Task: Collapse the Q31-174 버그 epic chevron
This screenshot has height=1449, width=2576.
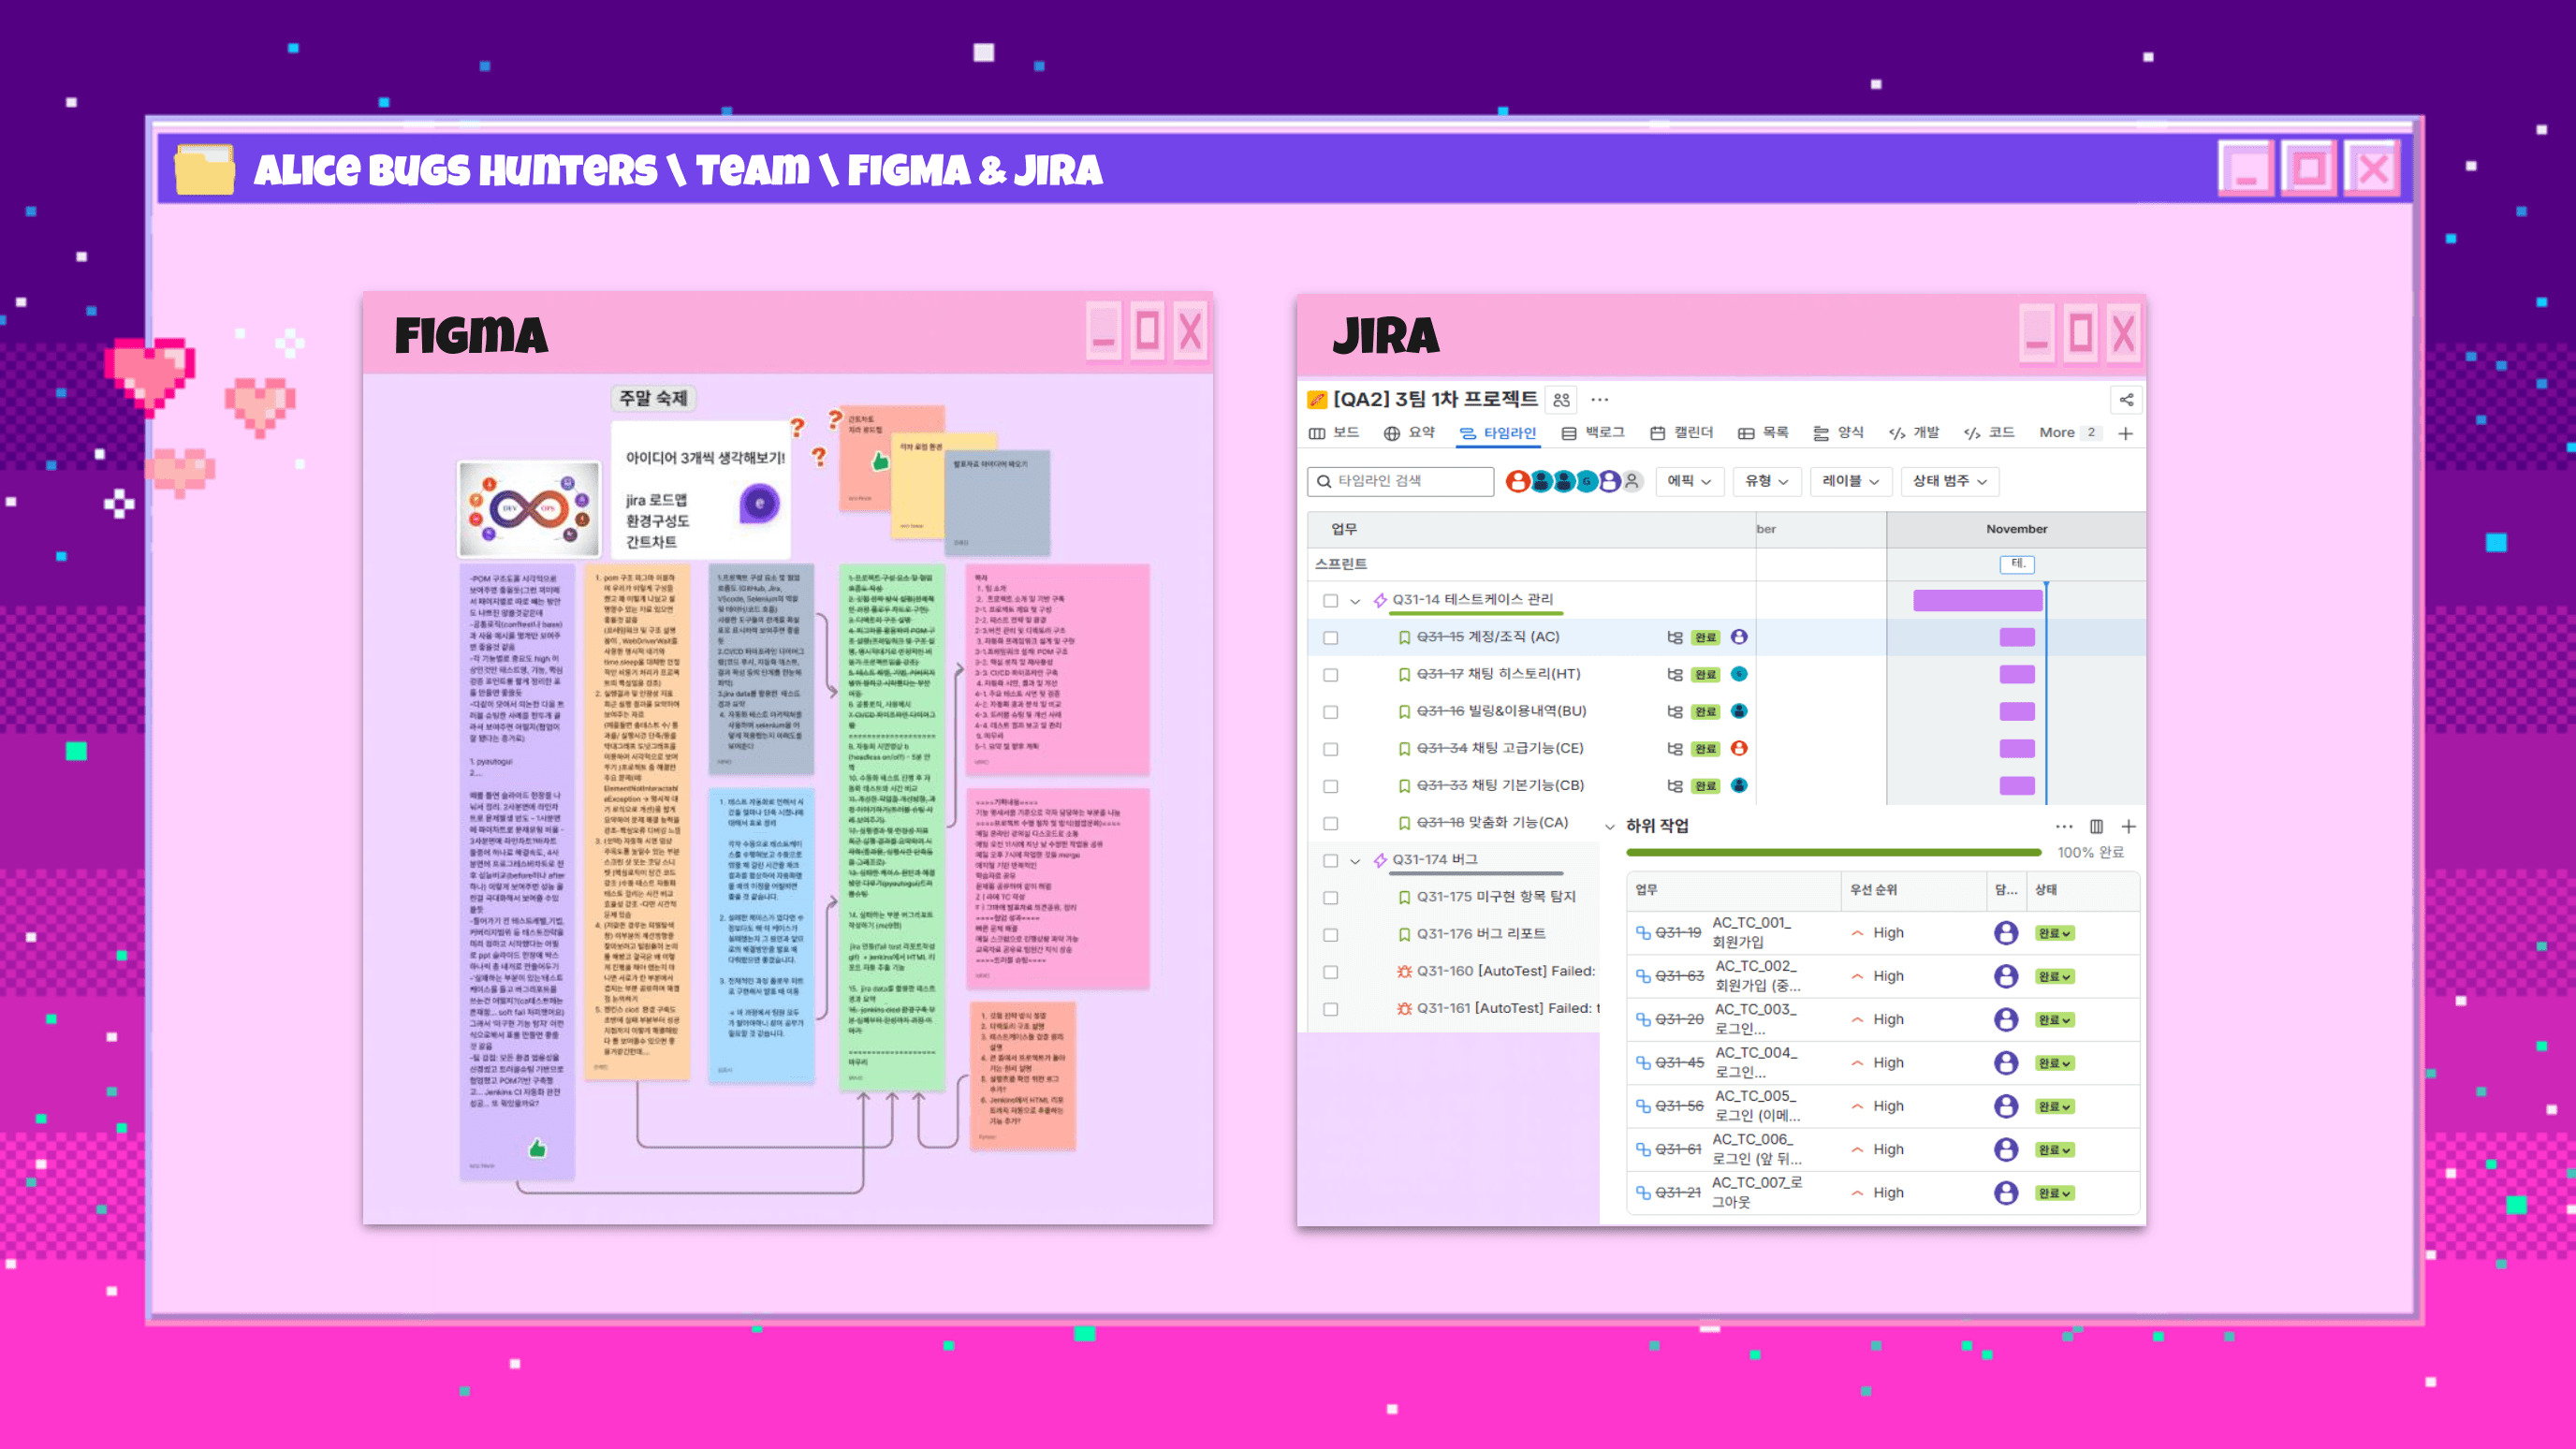Action: tap(1355, 860)
